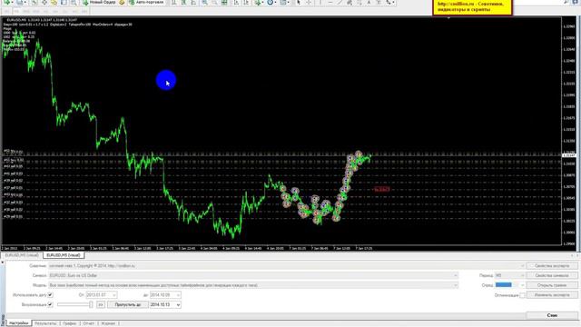Viewport: 581px width, 327px height.
Task: Select the first EURUSD (visual) chart tab
Action: (x=22, y=255)
